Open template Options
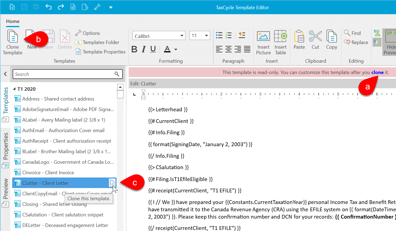 pyautogui.click(x=88, y=33)
